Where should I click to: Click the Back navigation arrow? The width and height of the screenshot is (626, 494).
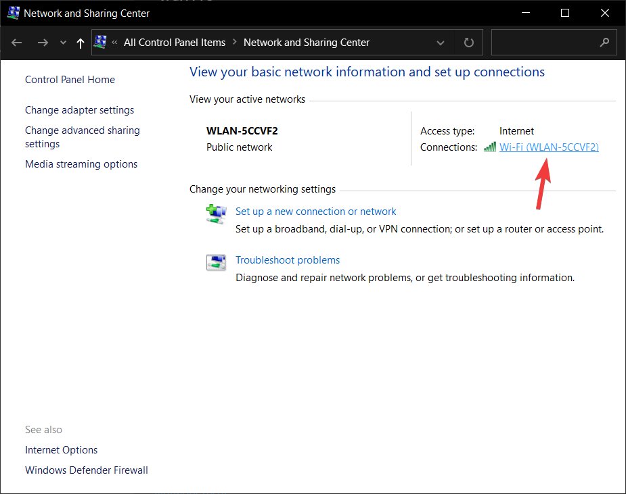coord(16,43)
